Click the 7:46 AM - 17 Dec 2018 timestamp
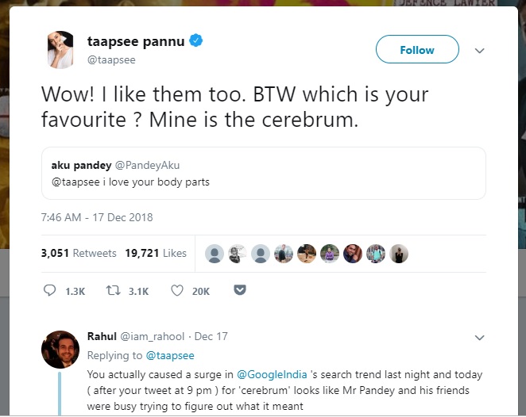The width and height of the screenshot is (526, 417). [97, 217]
